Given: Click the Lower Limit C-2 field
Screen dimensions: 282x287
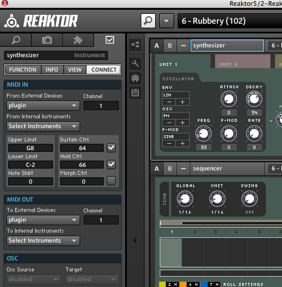Looking at the screenshot, I should point(31,165).
